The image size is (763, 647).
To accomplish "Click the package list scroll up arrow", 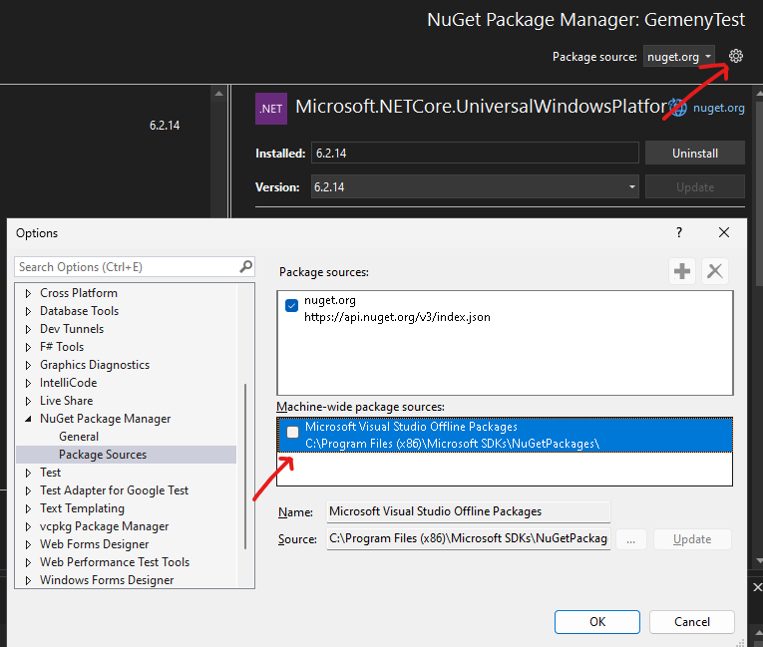I will 219,94.
